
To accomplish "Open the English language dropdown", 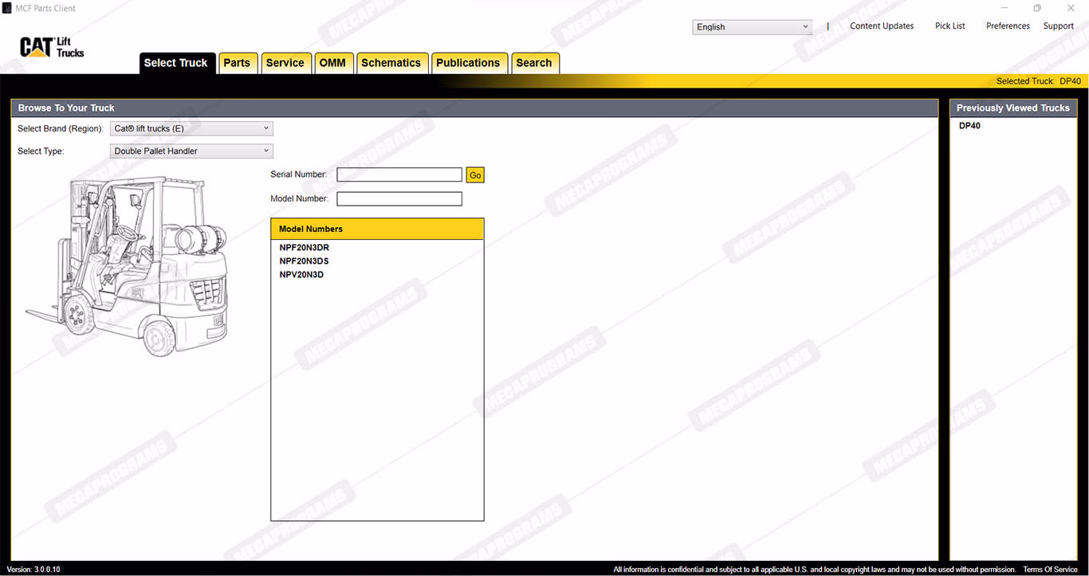I will pos(751,27).
